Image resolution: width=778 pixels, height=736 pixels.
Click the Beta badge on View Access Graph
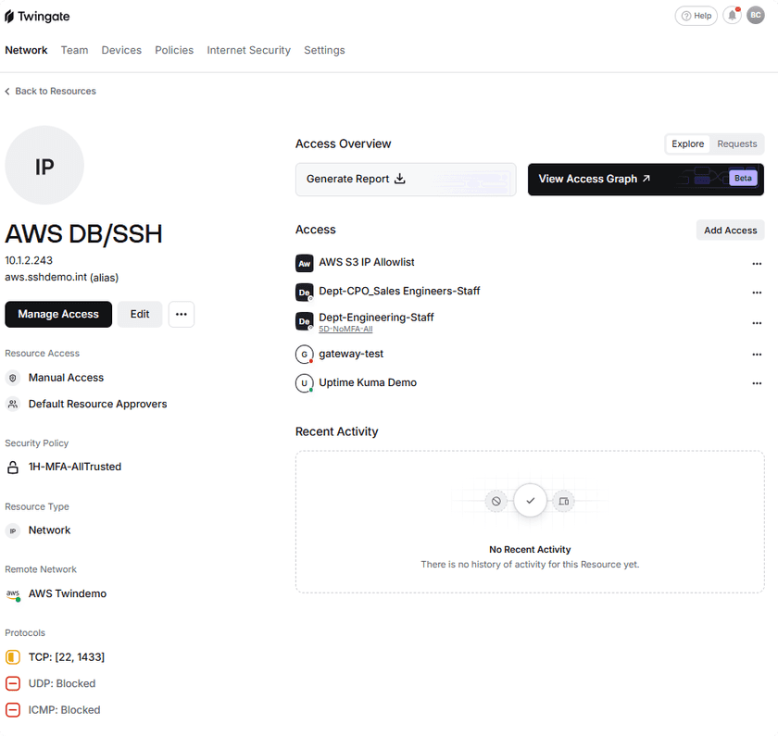(743, 178)
